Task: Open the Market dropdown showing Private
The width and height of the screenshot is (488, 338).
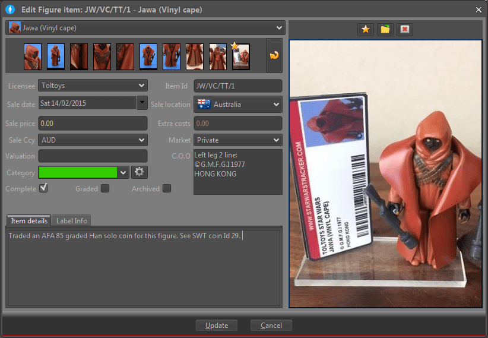Action: tap(238, 140)
